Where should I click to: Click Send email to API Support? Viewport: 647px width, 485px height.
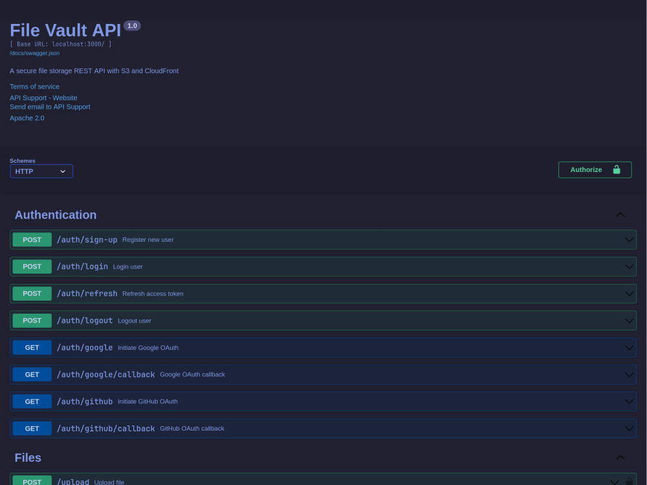pyautogui.click(x=50, y=107)
